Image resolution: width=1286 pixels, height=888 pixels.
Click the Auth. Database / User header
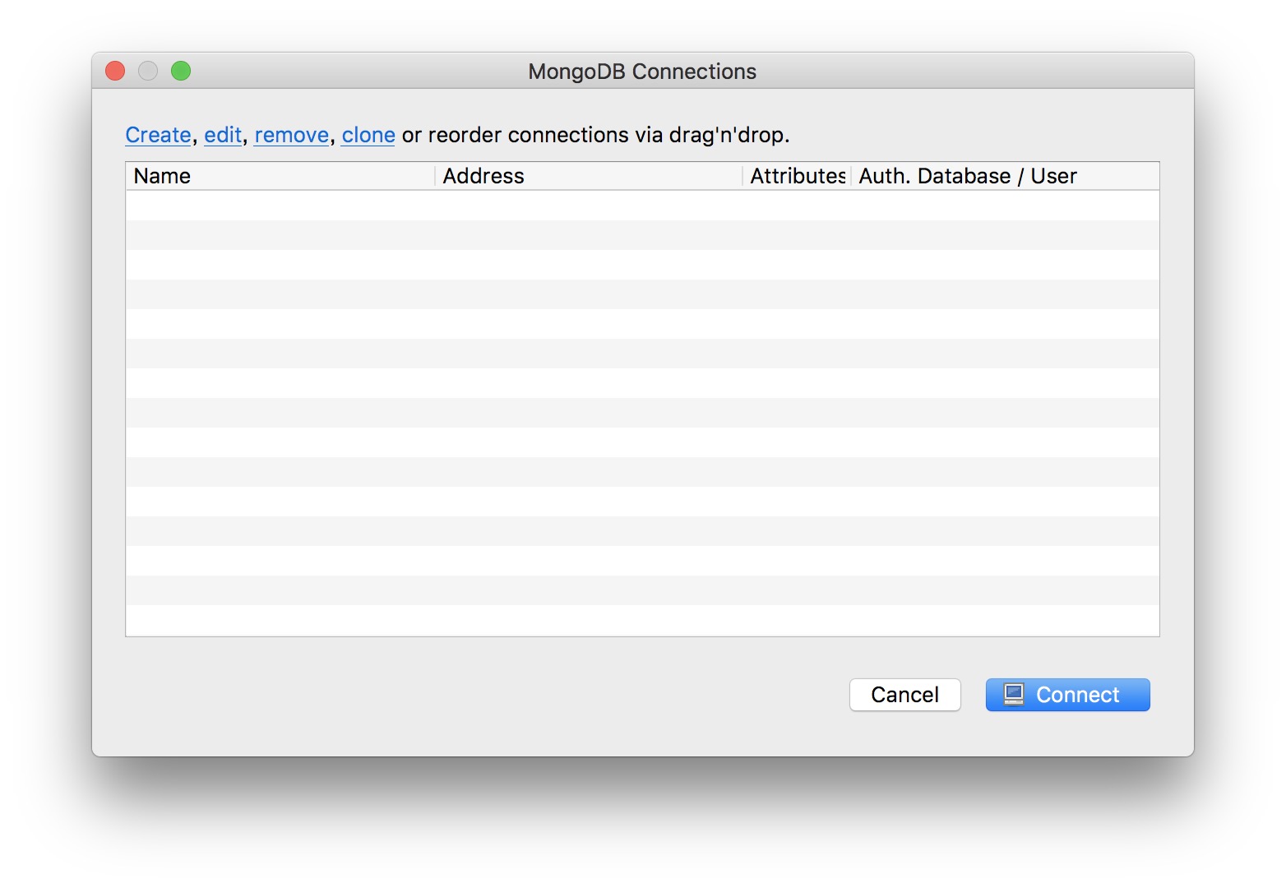pos(1005,176)
